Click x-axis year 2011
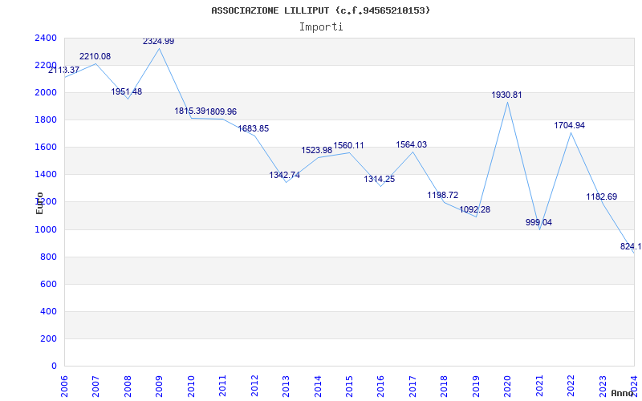Screen dimensions: 642x401 click(x=223, y=386)
